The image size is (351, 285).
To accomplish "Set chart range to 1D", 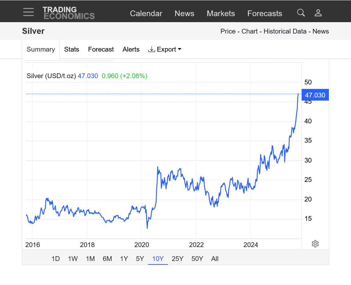I will pos(56,259).
